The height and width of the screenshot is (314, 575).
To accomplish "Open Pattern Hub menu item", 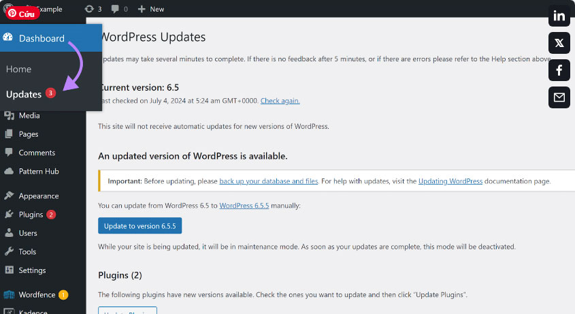I will click(39, 171).
